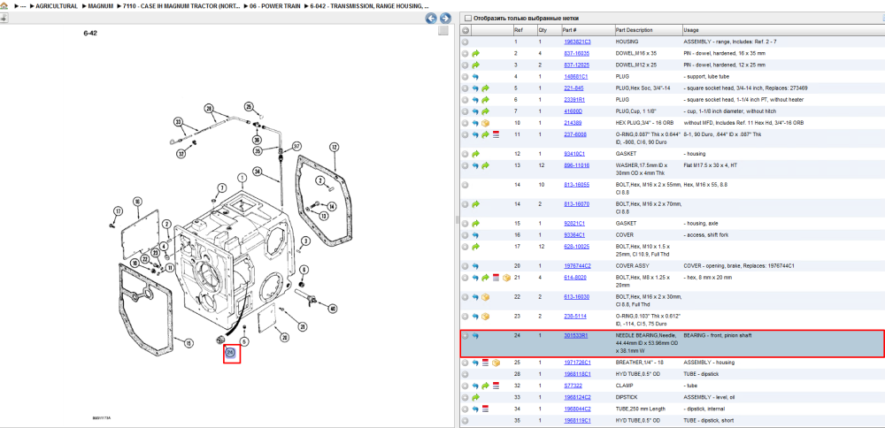This screenshot has width=885, height=428.
Task: Click green arrow icon for DOWEL 837-12025
Action: (476, 65)
